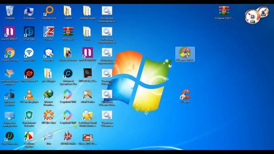Open the Mars WiFi shortcut
274x154 pixels.
tap(29, 54)
